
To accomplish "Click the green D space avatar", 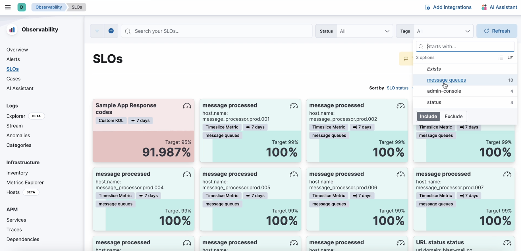I will [x=22, y=7].
